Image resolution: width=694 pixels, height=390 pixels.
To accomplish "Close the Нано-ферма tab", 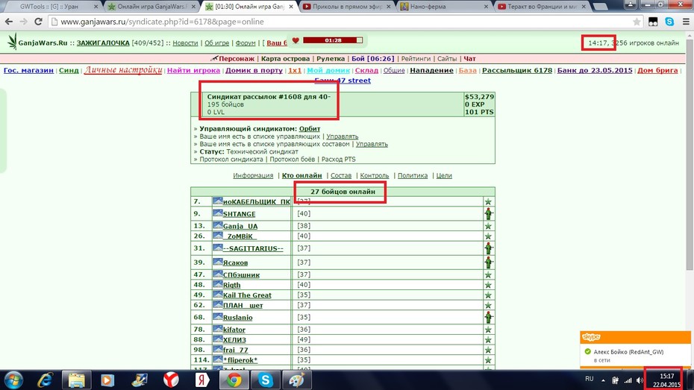I will click(x=486, y=7).
